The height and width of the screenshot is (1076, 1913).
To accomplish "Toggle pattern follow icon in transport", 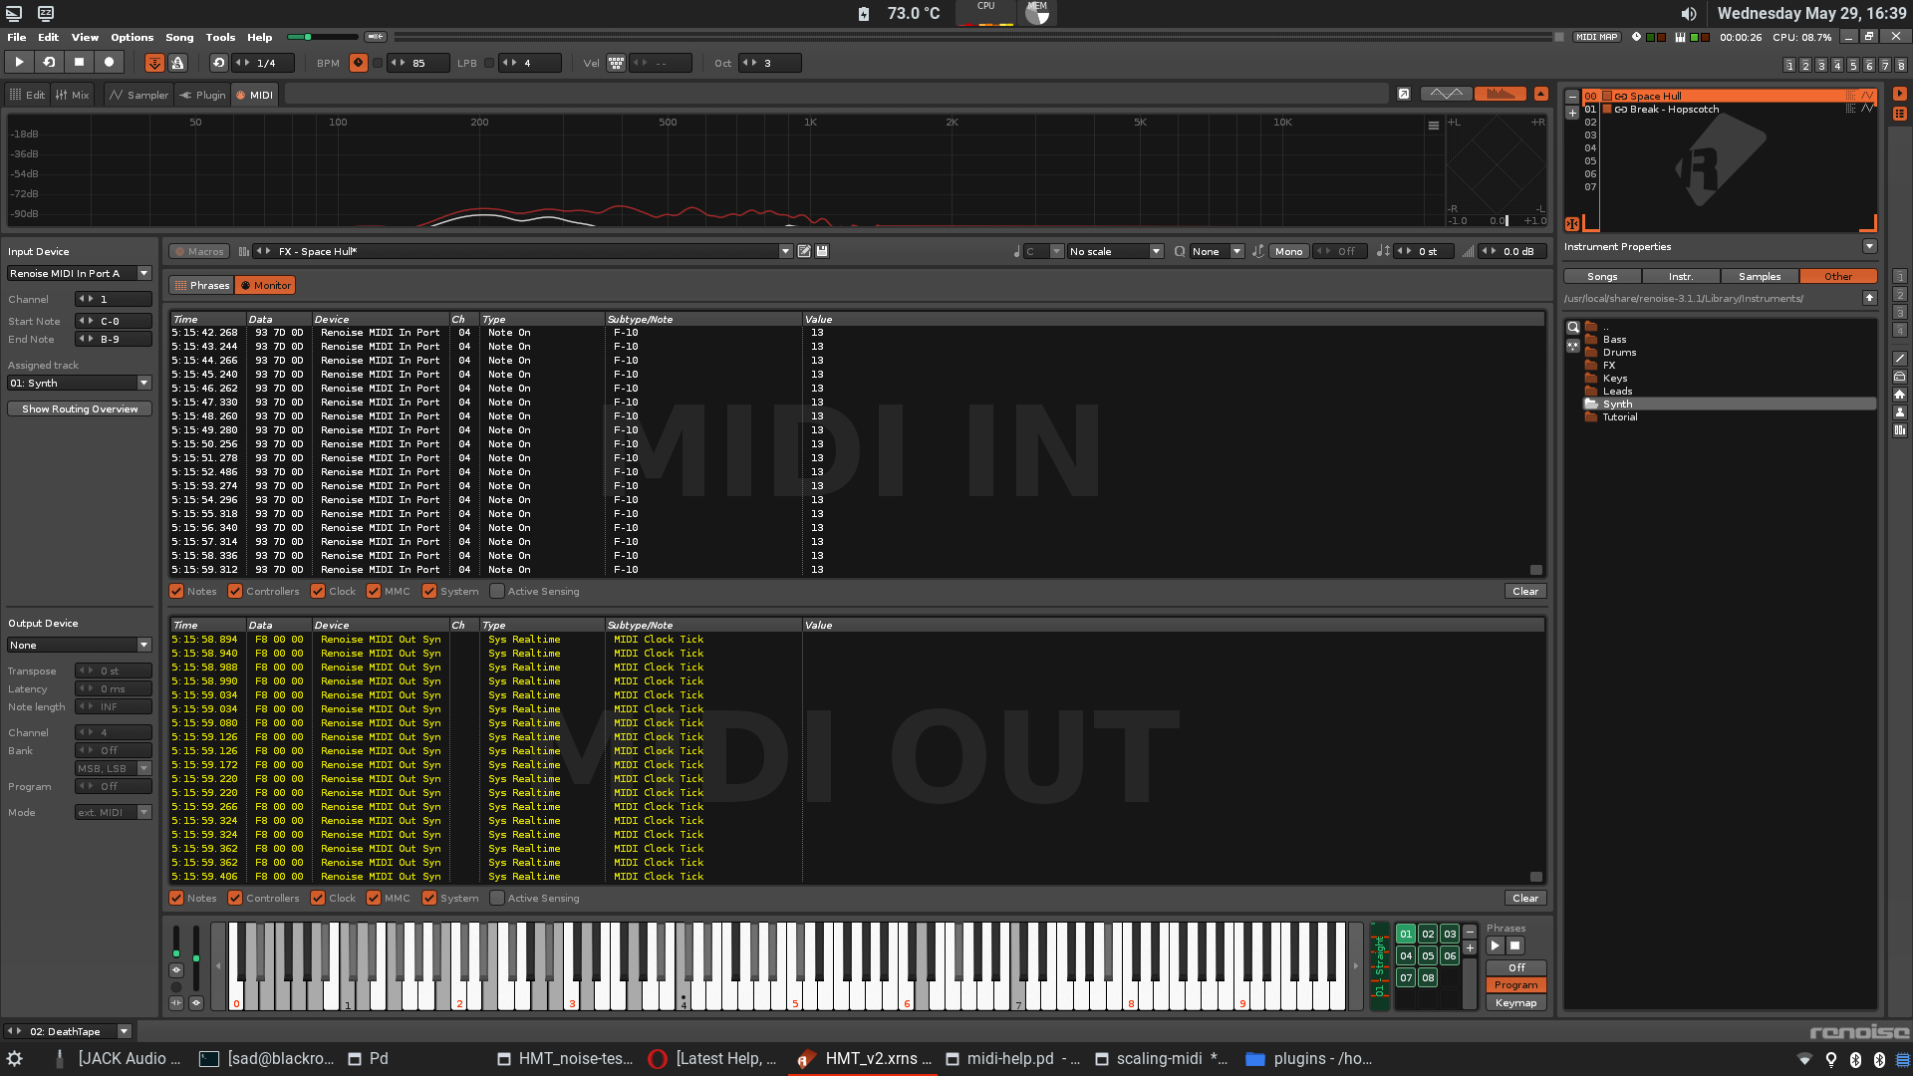I will tap(154, 63).
